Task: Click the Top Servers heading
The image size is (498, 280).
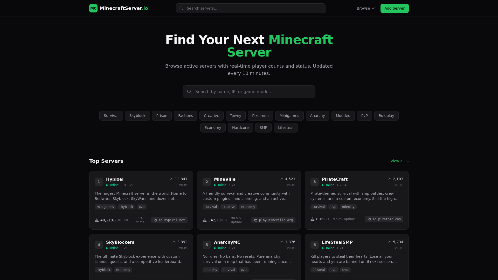Action: coord(106,161)
